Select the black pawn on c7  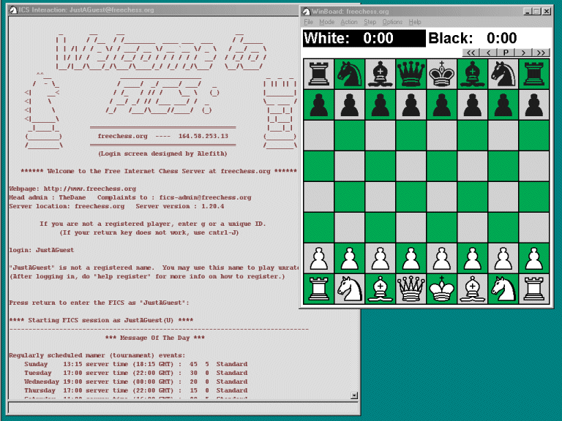coord(381,105)
